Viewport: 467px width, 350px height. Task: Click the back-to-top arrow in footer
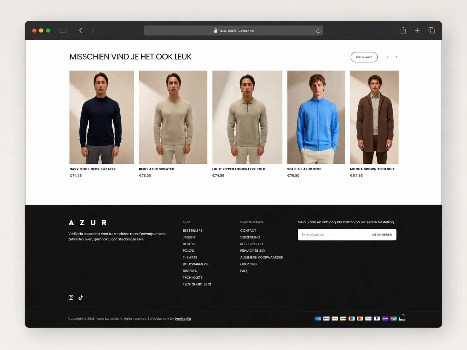(403, 315)
